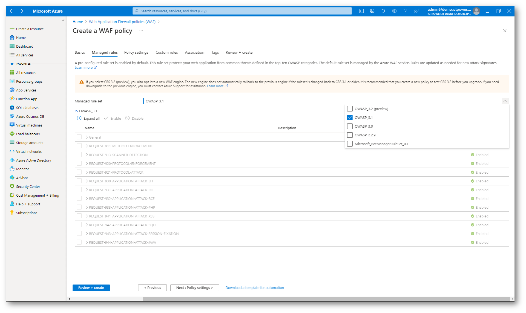Screen dimensions: 526x313
Task: Expand REQUEST-932-APPLICATION-ATTACK-RCE group
Action: click(87, 199)
